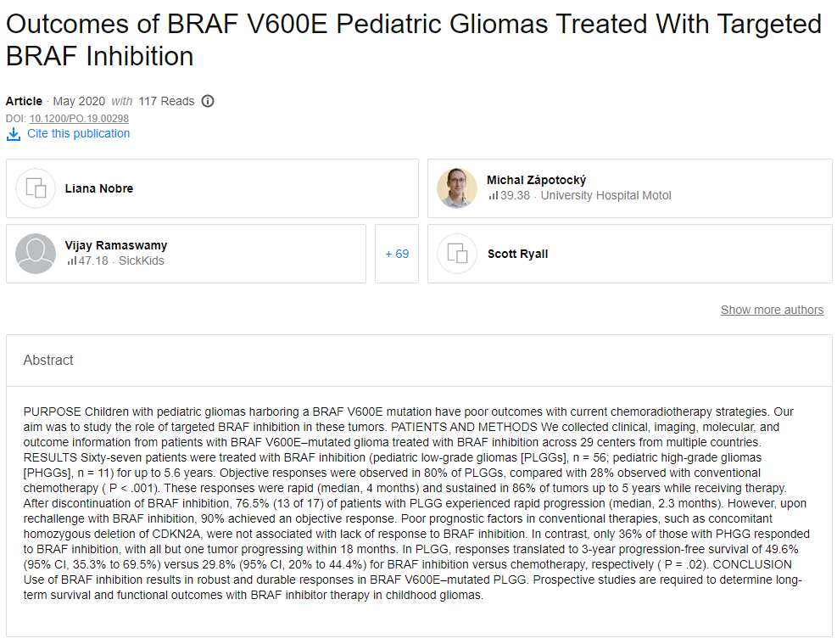The width and height of the screenshot is (837, 644).
Task: Open the University Hospital Motol institution link
Action: click(605, 196)
